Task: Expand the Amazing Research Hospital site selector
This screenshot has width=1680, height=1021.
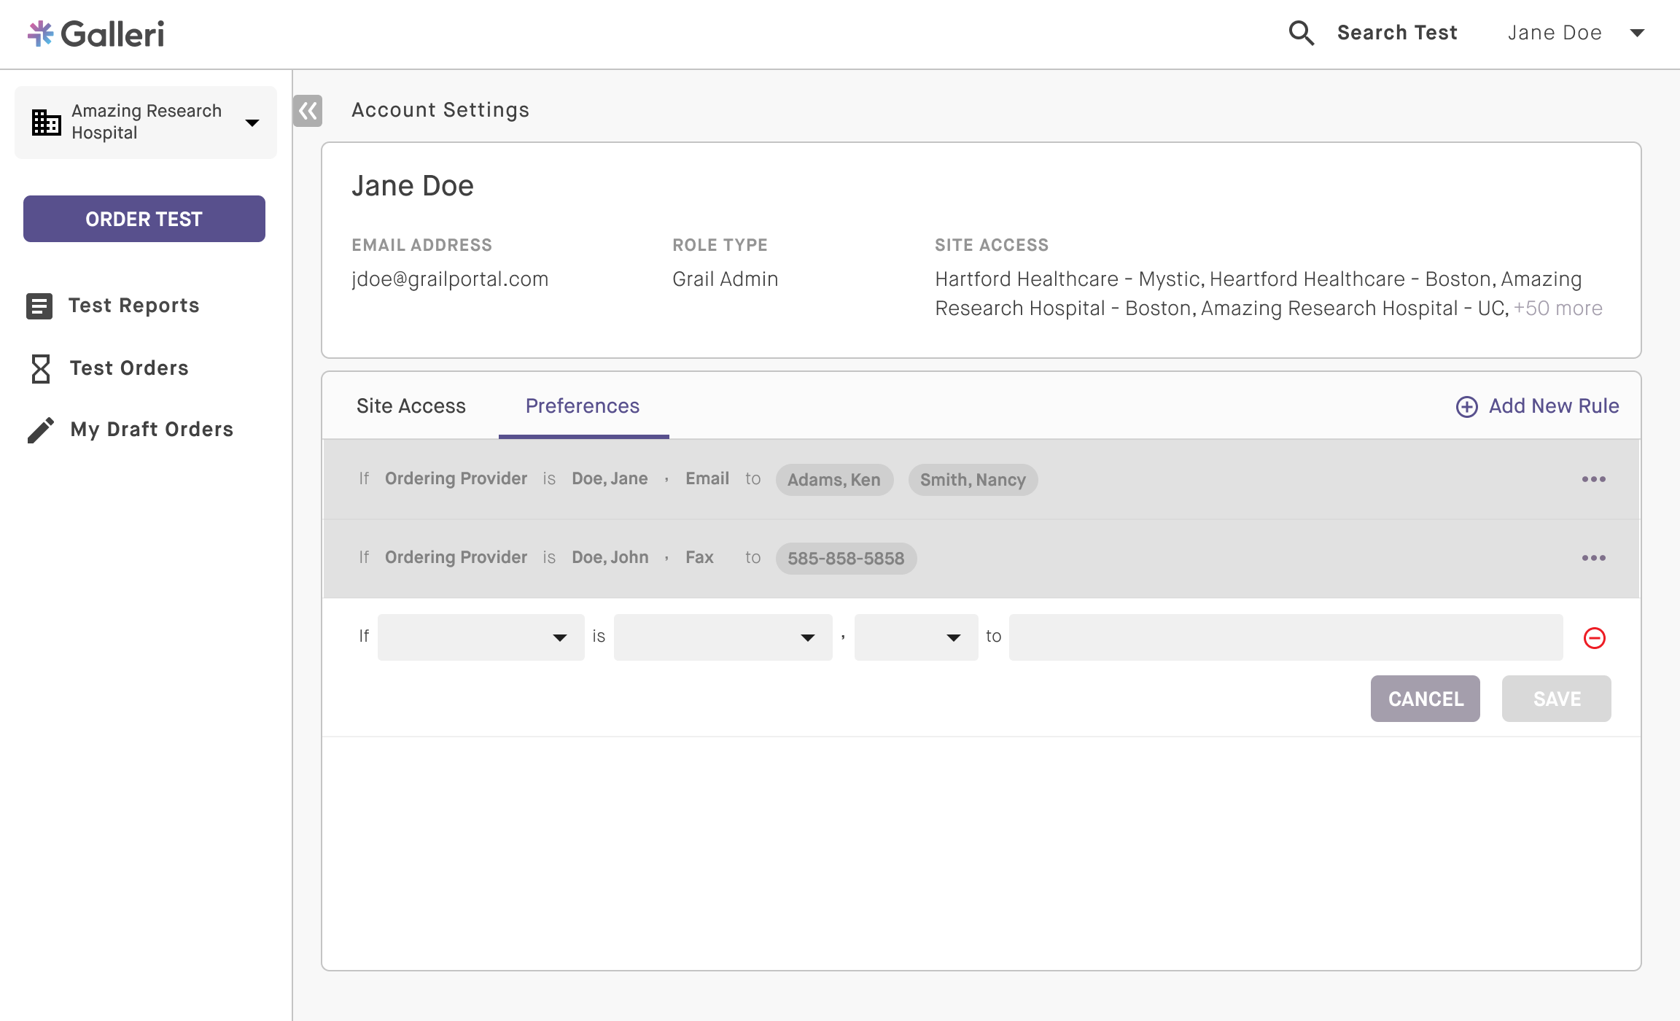Action: (x=252, y=123)
